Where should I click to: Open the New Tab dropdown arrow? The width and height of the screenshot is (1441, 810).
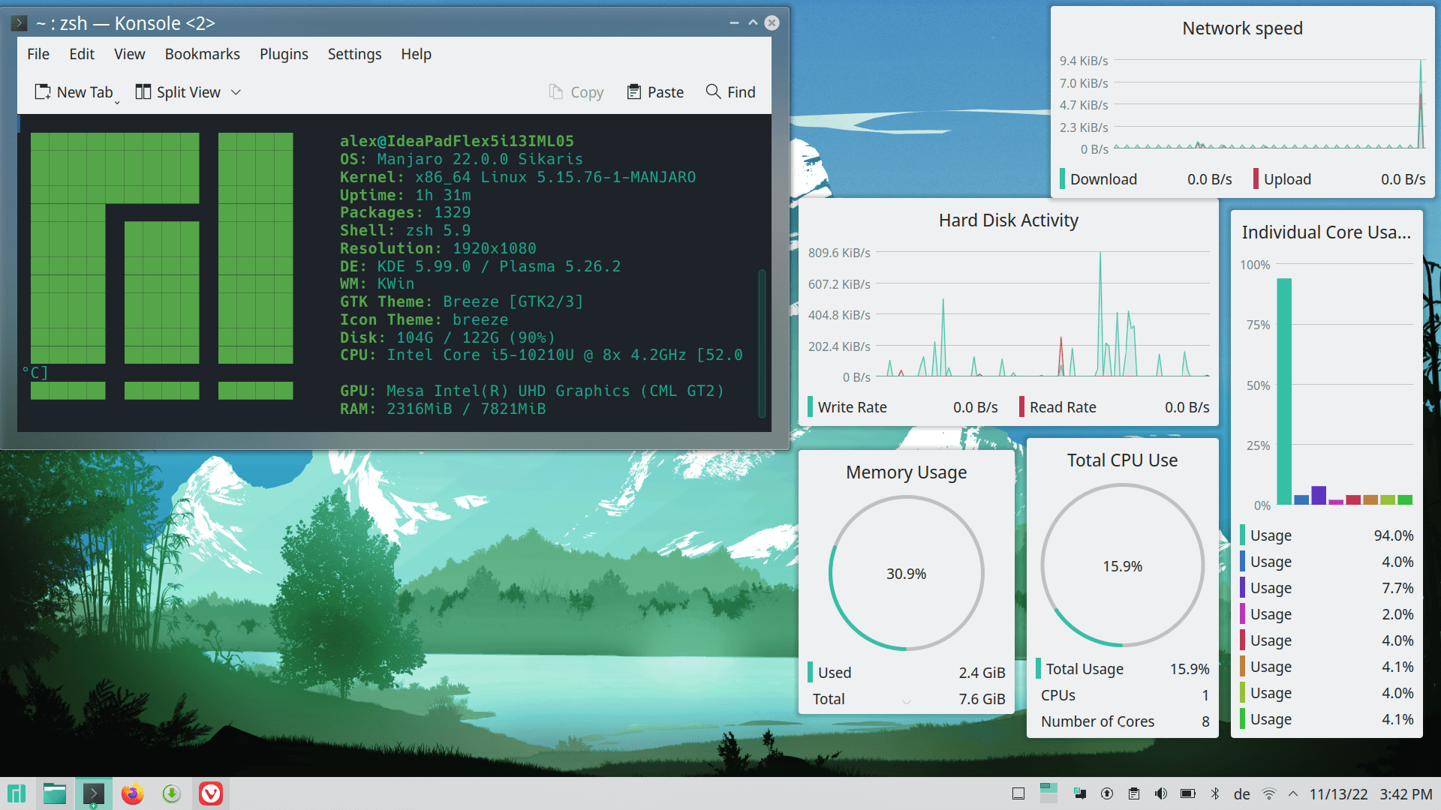coord(117,102)
